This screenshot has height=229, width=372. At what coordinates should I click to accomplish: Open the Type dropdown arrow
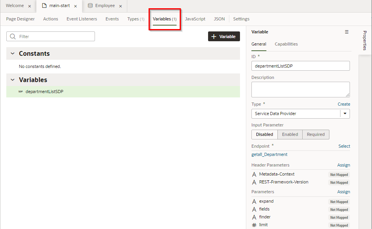click(345, 114)
